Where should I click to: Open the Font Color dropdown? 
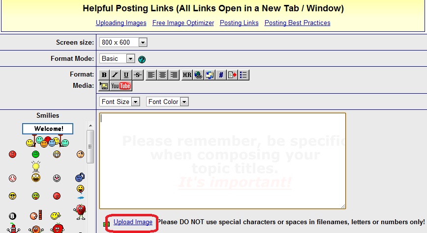[167, 102]
